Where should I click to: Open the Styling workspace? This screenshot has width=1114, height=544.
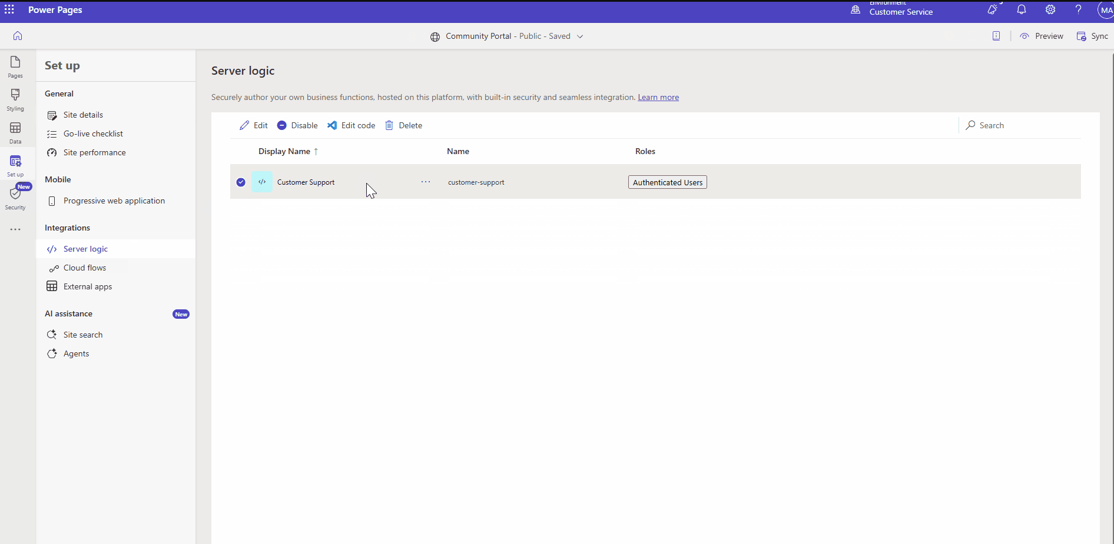tap(15, 99)
